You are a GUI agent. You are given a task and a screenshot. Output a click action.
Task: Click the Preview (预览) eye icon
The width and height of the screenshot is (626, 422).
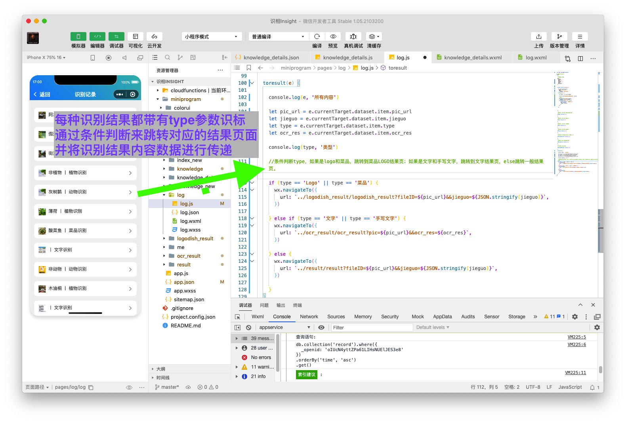tap(333, 36)
